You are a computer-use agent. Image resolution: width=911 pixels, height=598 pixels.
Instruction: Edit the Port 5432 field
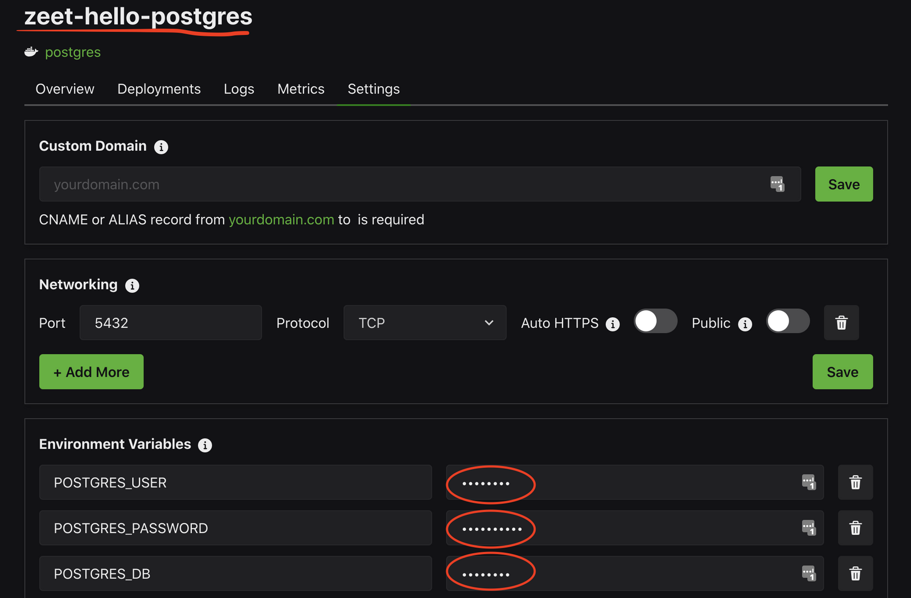(171, 322)
